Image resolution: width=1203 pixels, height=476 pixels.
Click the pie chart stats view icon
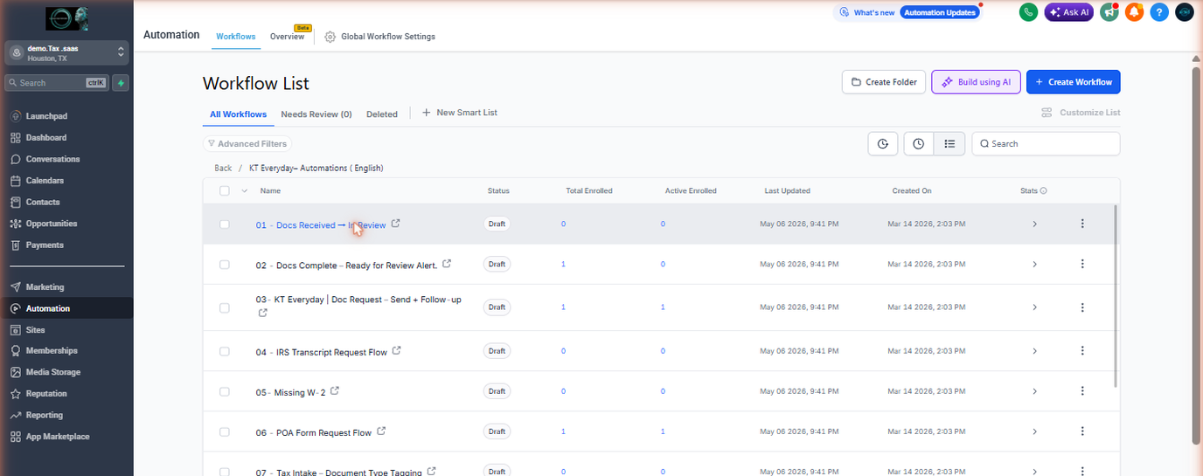[x=883, y=144]
